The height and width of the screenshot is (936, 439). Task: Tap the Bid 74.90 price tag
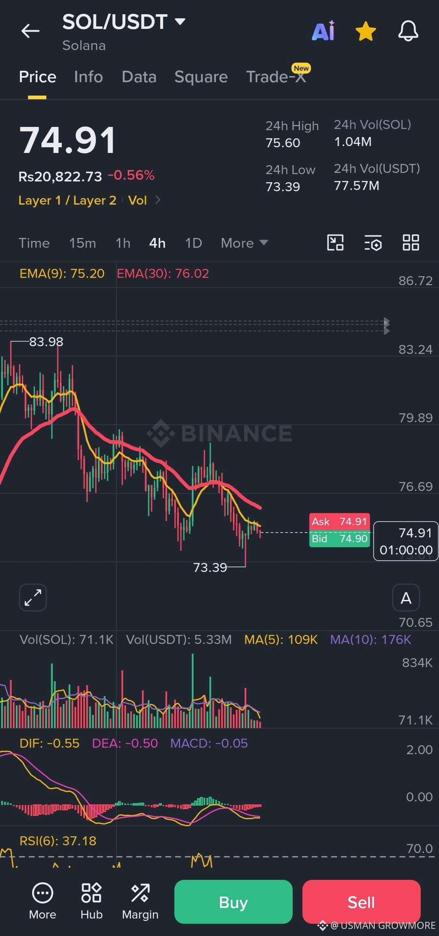[339, 539]
